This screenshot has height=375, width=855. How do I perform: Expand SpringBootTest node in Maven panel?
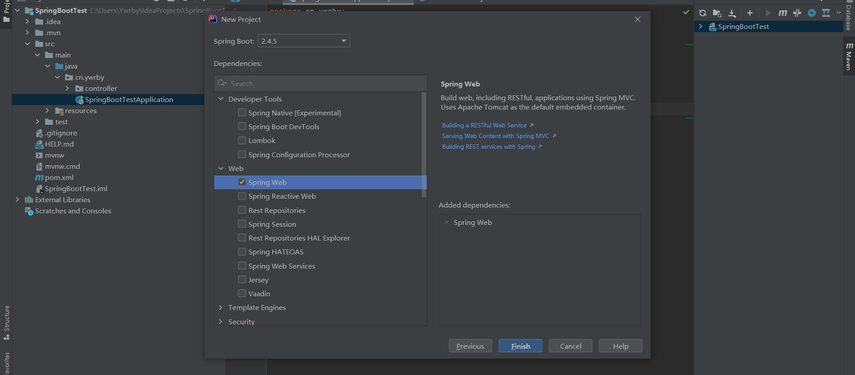click(x=700, y=27)
